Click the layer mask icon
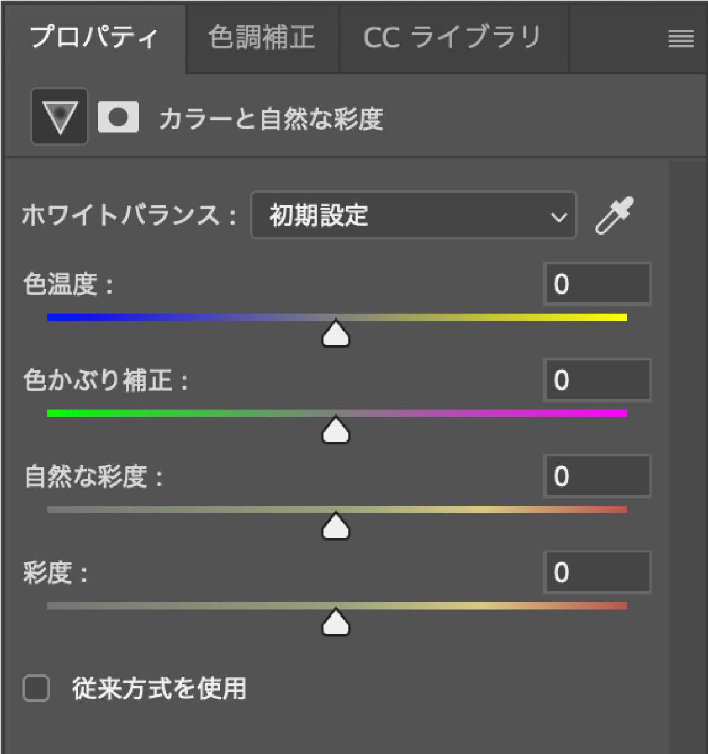This screenshot has width=708, height=754. 117,116
